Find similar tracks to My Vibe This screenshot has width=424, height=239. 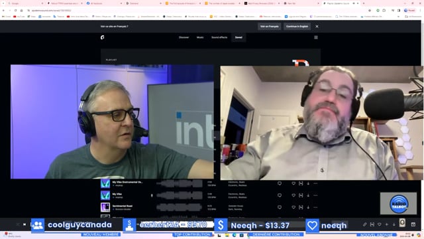301,195
